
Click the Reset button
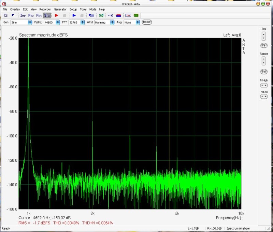pyautogui.click(x=147, y=22)
